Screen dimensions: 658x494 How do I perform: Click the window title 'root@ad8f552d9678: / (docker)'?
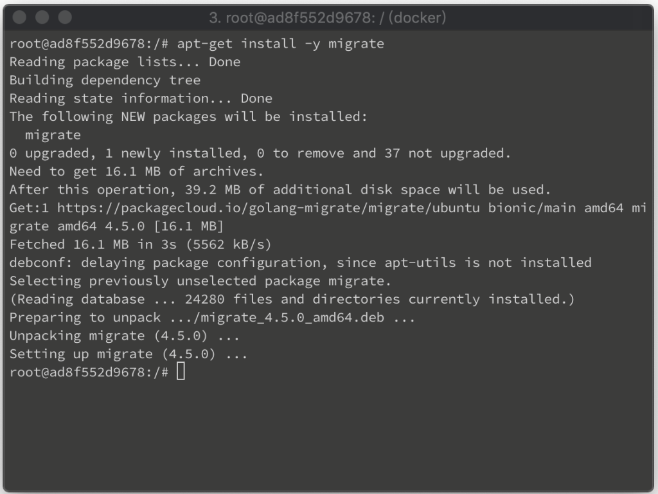327,17
